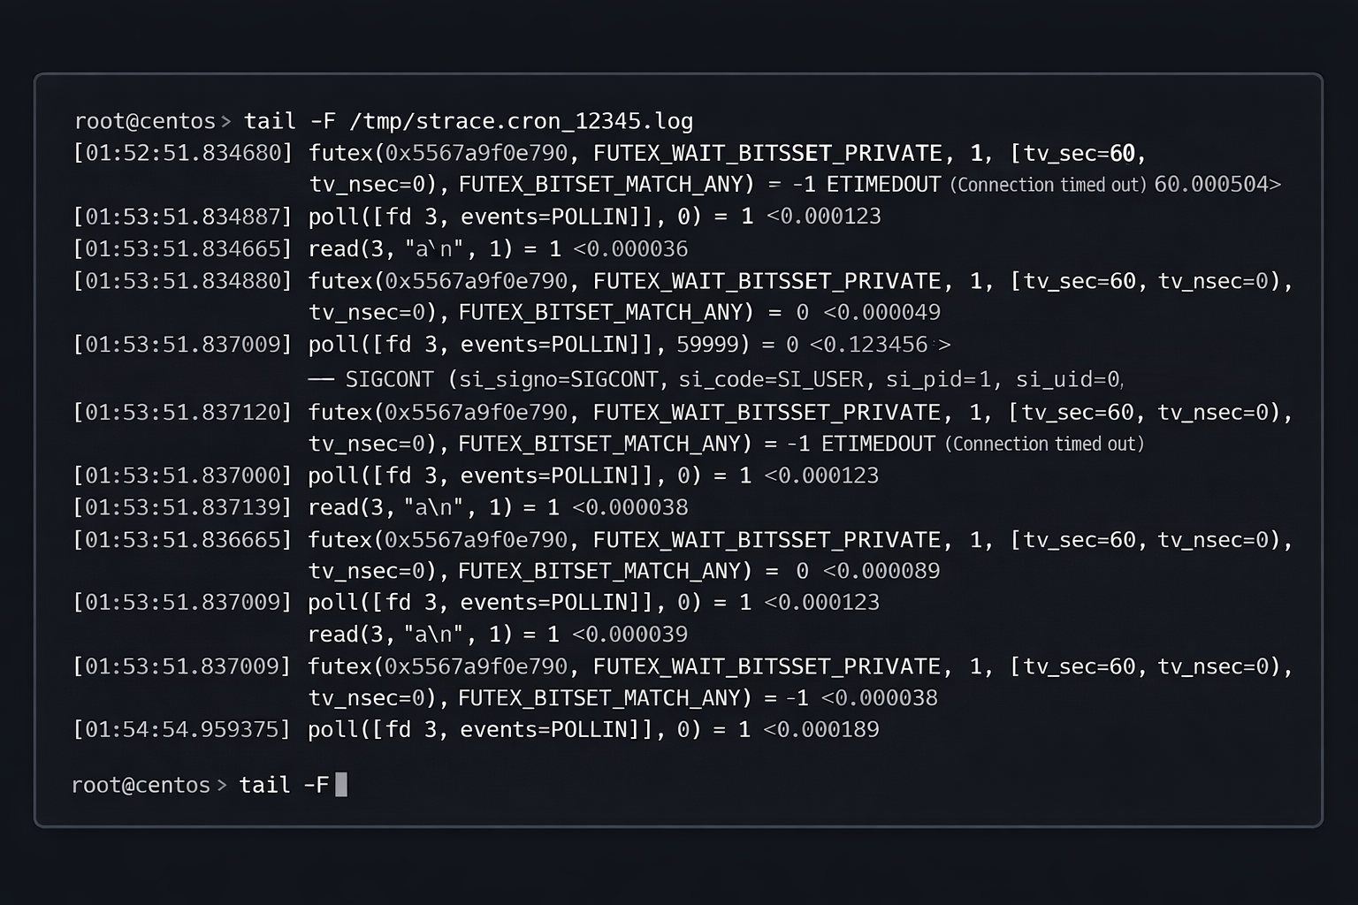Viewport: 1358px width, 905px height.
Task: Click the 0.000049 futex duration value
Action: click(888, 312)
